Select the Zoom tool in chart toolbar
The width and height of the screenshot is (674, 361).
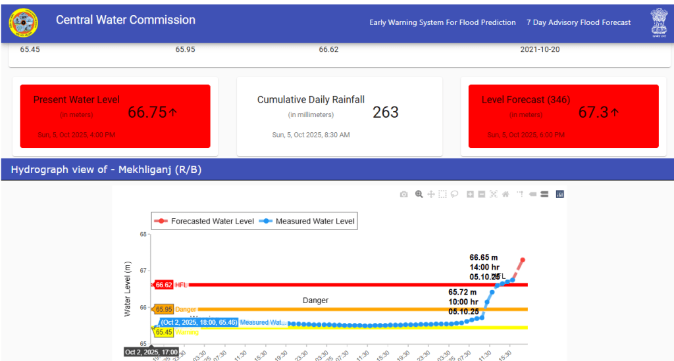click(x=419, y=194)
